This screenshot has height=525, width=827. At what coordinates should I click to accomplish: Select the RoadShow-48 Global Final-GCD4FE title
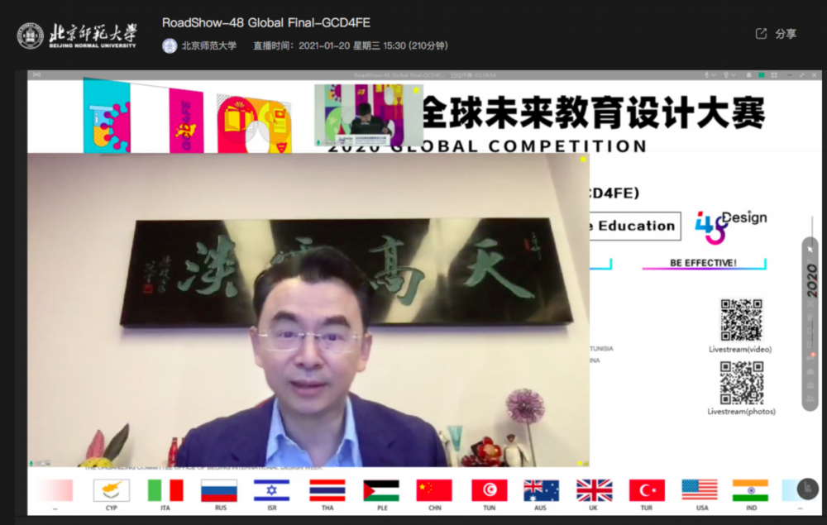tap(265, 22)
